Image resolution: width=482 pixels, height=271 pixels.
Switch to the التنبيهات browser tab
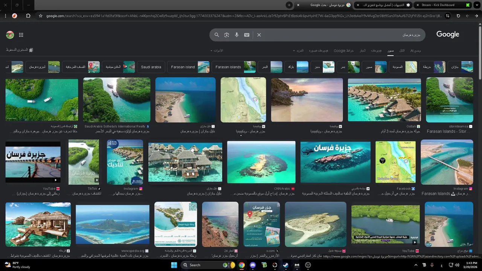click(x=383, y=5)
